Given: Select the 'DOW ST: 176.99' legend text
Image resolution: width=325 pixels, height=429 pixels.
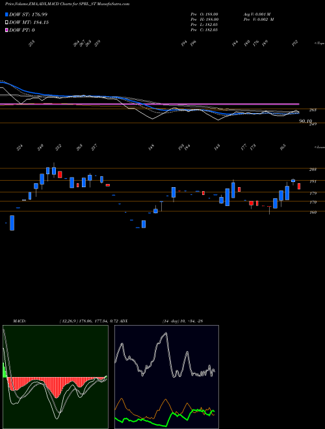Looking at the screenshot, I should click(x=28, y=14).
